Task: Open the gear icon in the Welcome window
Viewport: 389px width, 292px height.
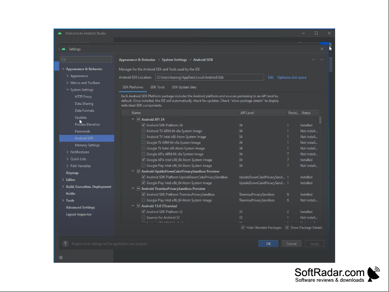Action: [x=61, y=257]
